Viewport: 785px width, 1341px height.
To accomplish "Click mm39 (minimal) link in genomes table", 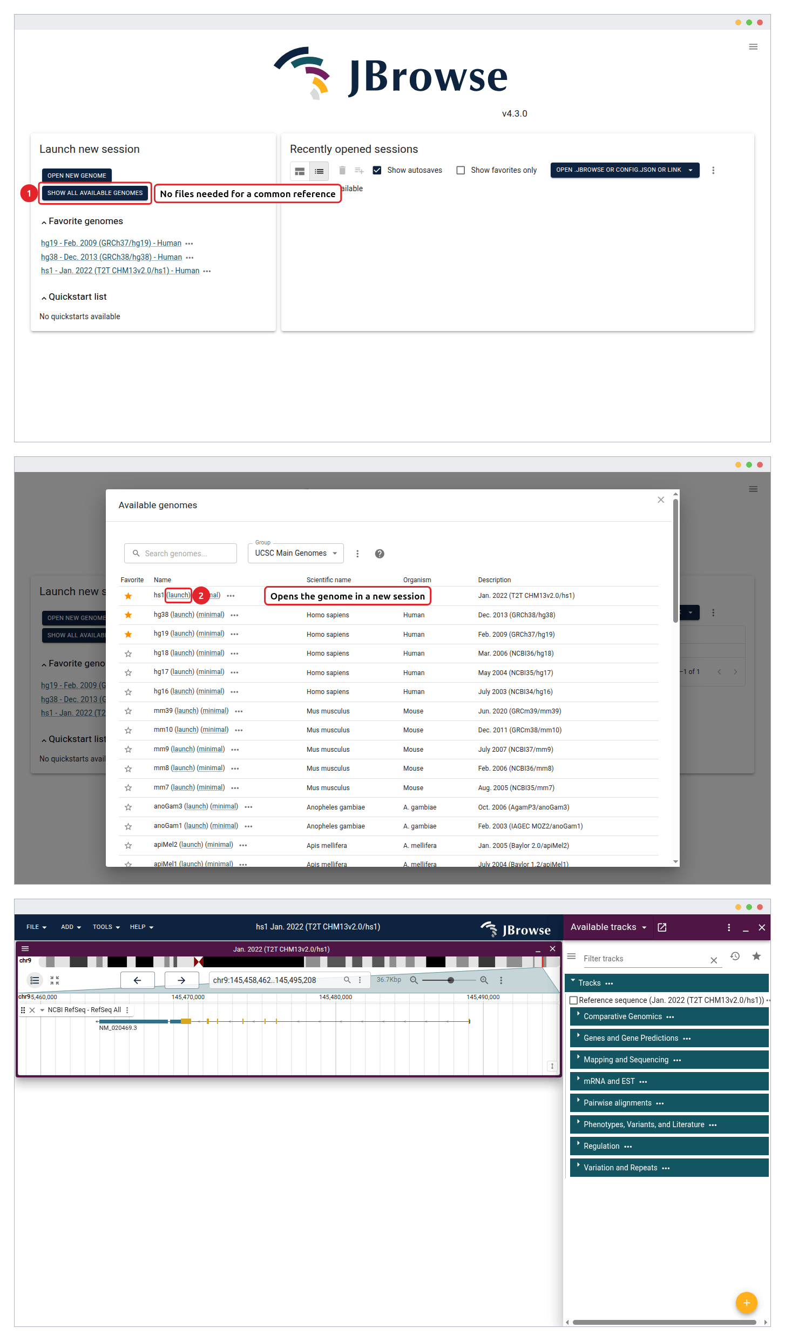I will click(x=214, y=711).
